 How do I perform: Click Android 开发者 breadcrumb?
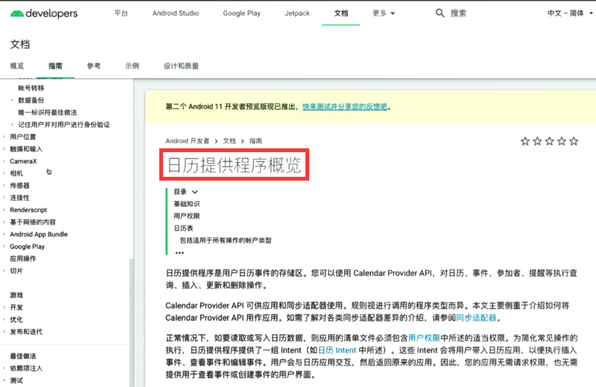click(187, 141)
